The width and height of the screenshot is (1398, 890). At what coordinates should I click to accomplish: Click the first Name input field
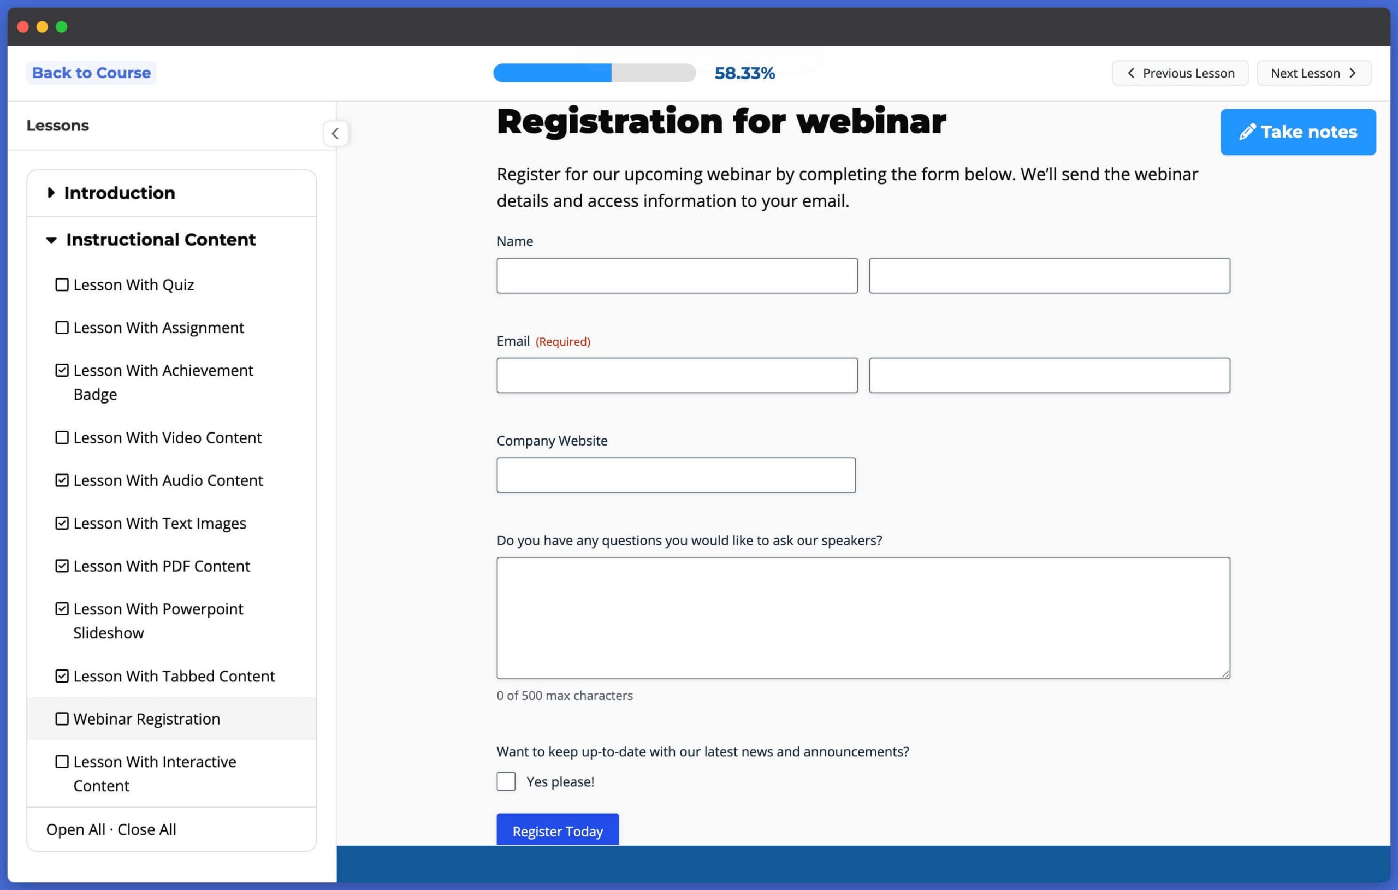coord(677,276)
